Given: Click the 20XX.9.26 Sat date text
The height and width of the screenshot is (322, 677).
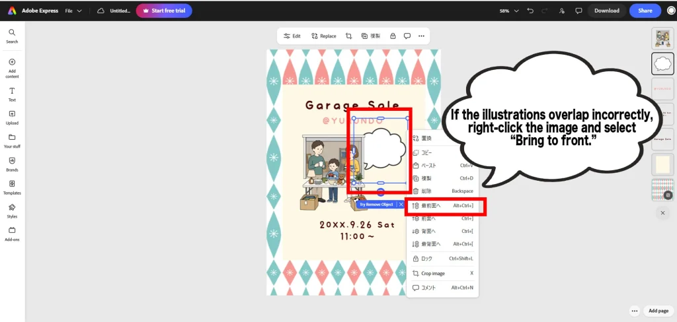Looking at the screenshot, I should (x=358, y=224).
